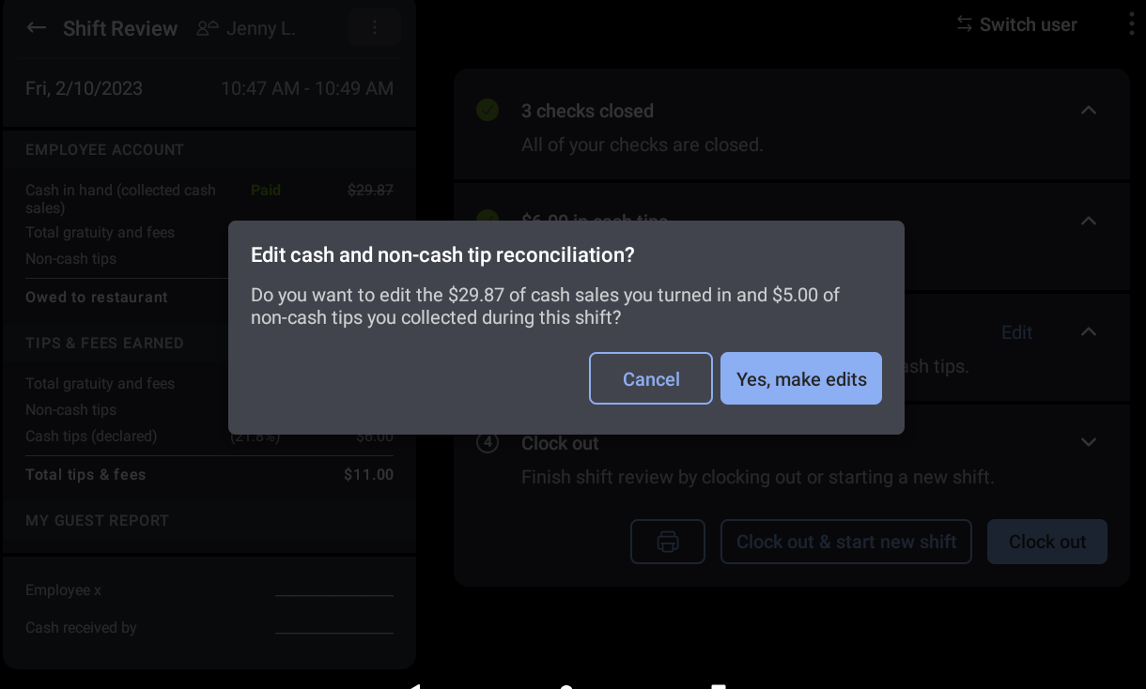The width and height of the screenshot is (1146, 689).
Task: Open the print icon for the shift report
Action: tap(667, 542)
